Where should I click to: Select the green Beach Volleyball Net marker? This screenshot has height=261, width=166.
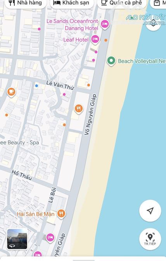(x=111, y=61)
